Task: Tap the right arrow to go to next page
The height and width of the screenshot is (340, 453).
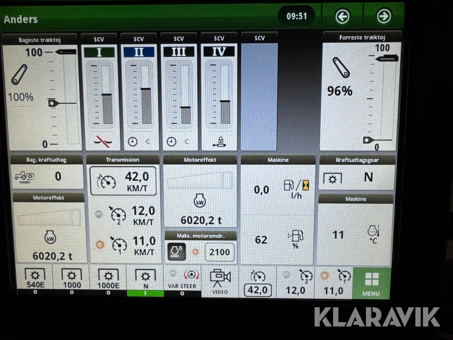Action: pyautogui.click(x=384, y=17)
